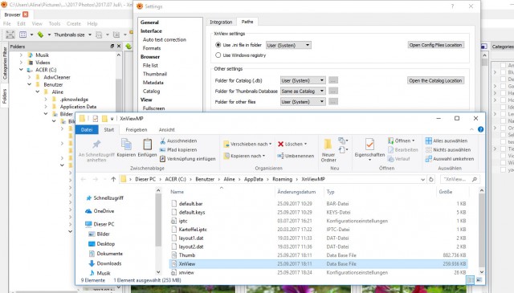Collapse the ACER (C:) tree node
Viewport: 514px width, 293px height.
[22, 70]
